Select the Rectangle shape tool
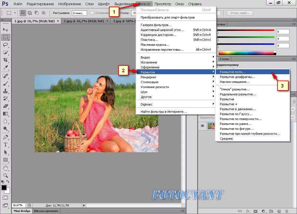 [x=6, y=160]
